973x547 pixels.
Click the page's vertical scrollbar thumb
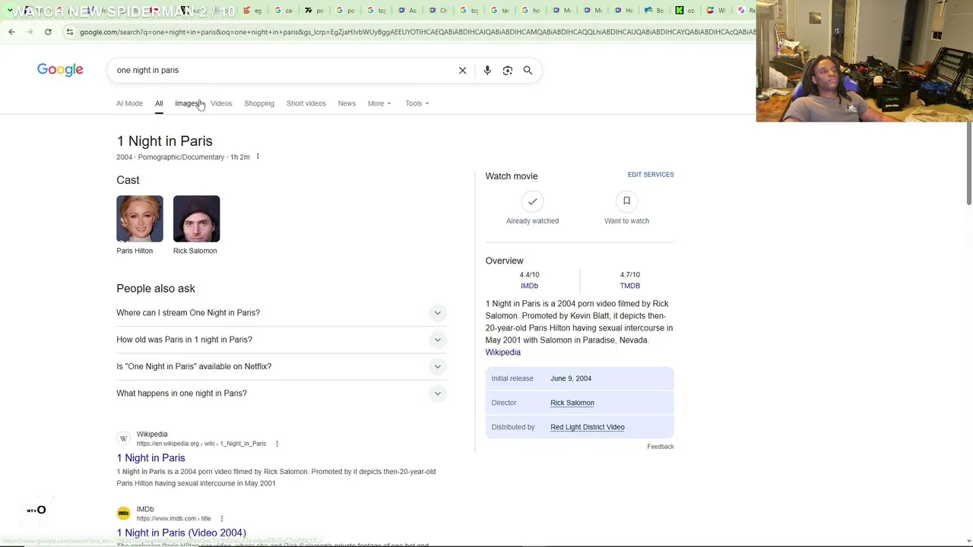pyautogui.click(x=968, y=163)
